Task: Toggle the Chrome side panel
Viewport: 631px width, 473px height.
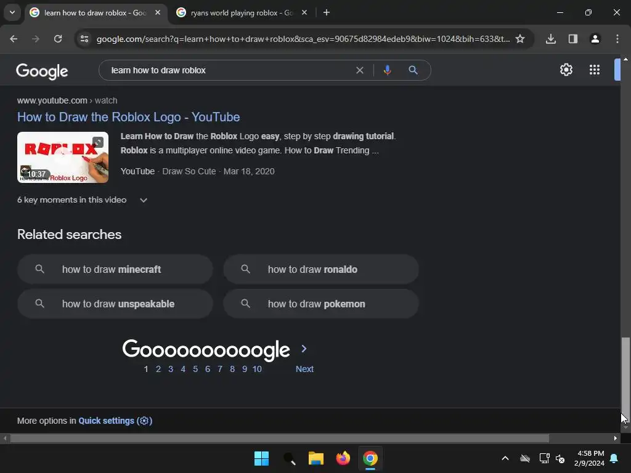Action: coord(572,39)
